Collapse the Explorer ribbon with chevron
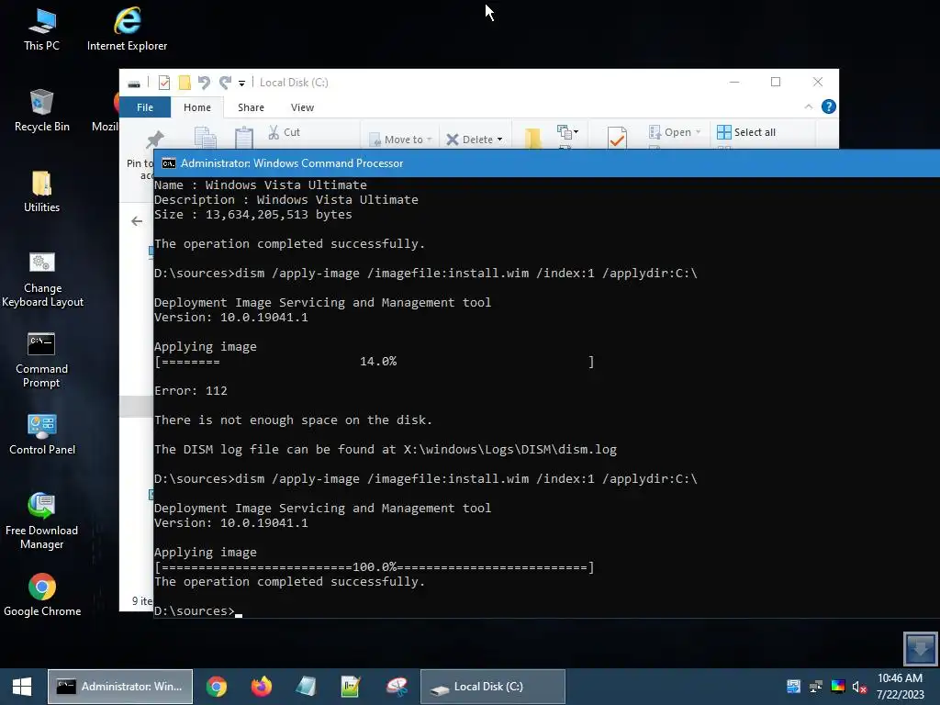 pos(808,106)
